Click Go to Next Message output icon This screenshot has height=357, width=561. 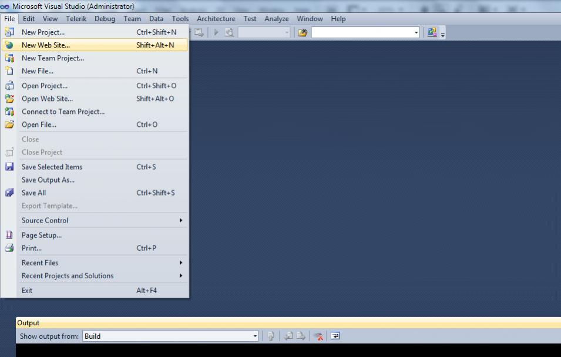[301, 336]
